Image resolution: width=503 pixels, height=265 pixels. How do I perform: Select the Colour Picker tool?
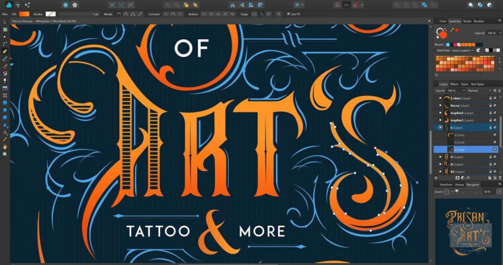5,139
